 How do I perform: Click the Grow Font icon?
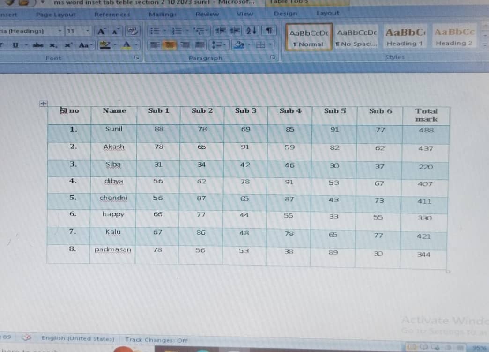point(101,31)
